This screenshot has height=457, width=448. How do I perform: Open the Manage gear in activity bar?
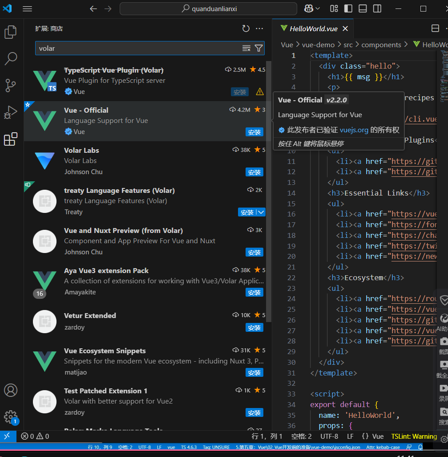11,417
